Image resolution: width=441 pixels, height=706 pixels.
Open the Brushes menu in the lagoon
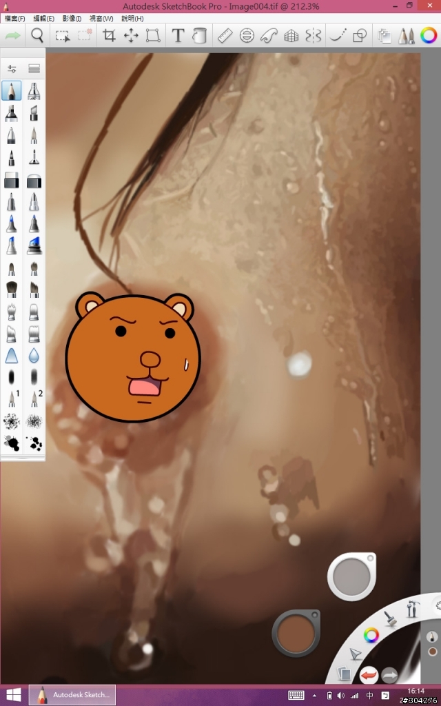coord(391,618)
